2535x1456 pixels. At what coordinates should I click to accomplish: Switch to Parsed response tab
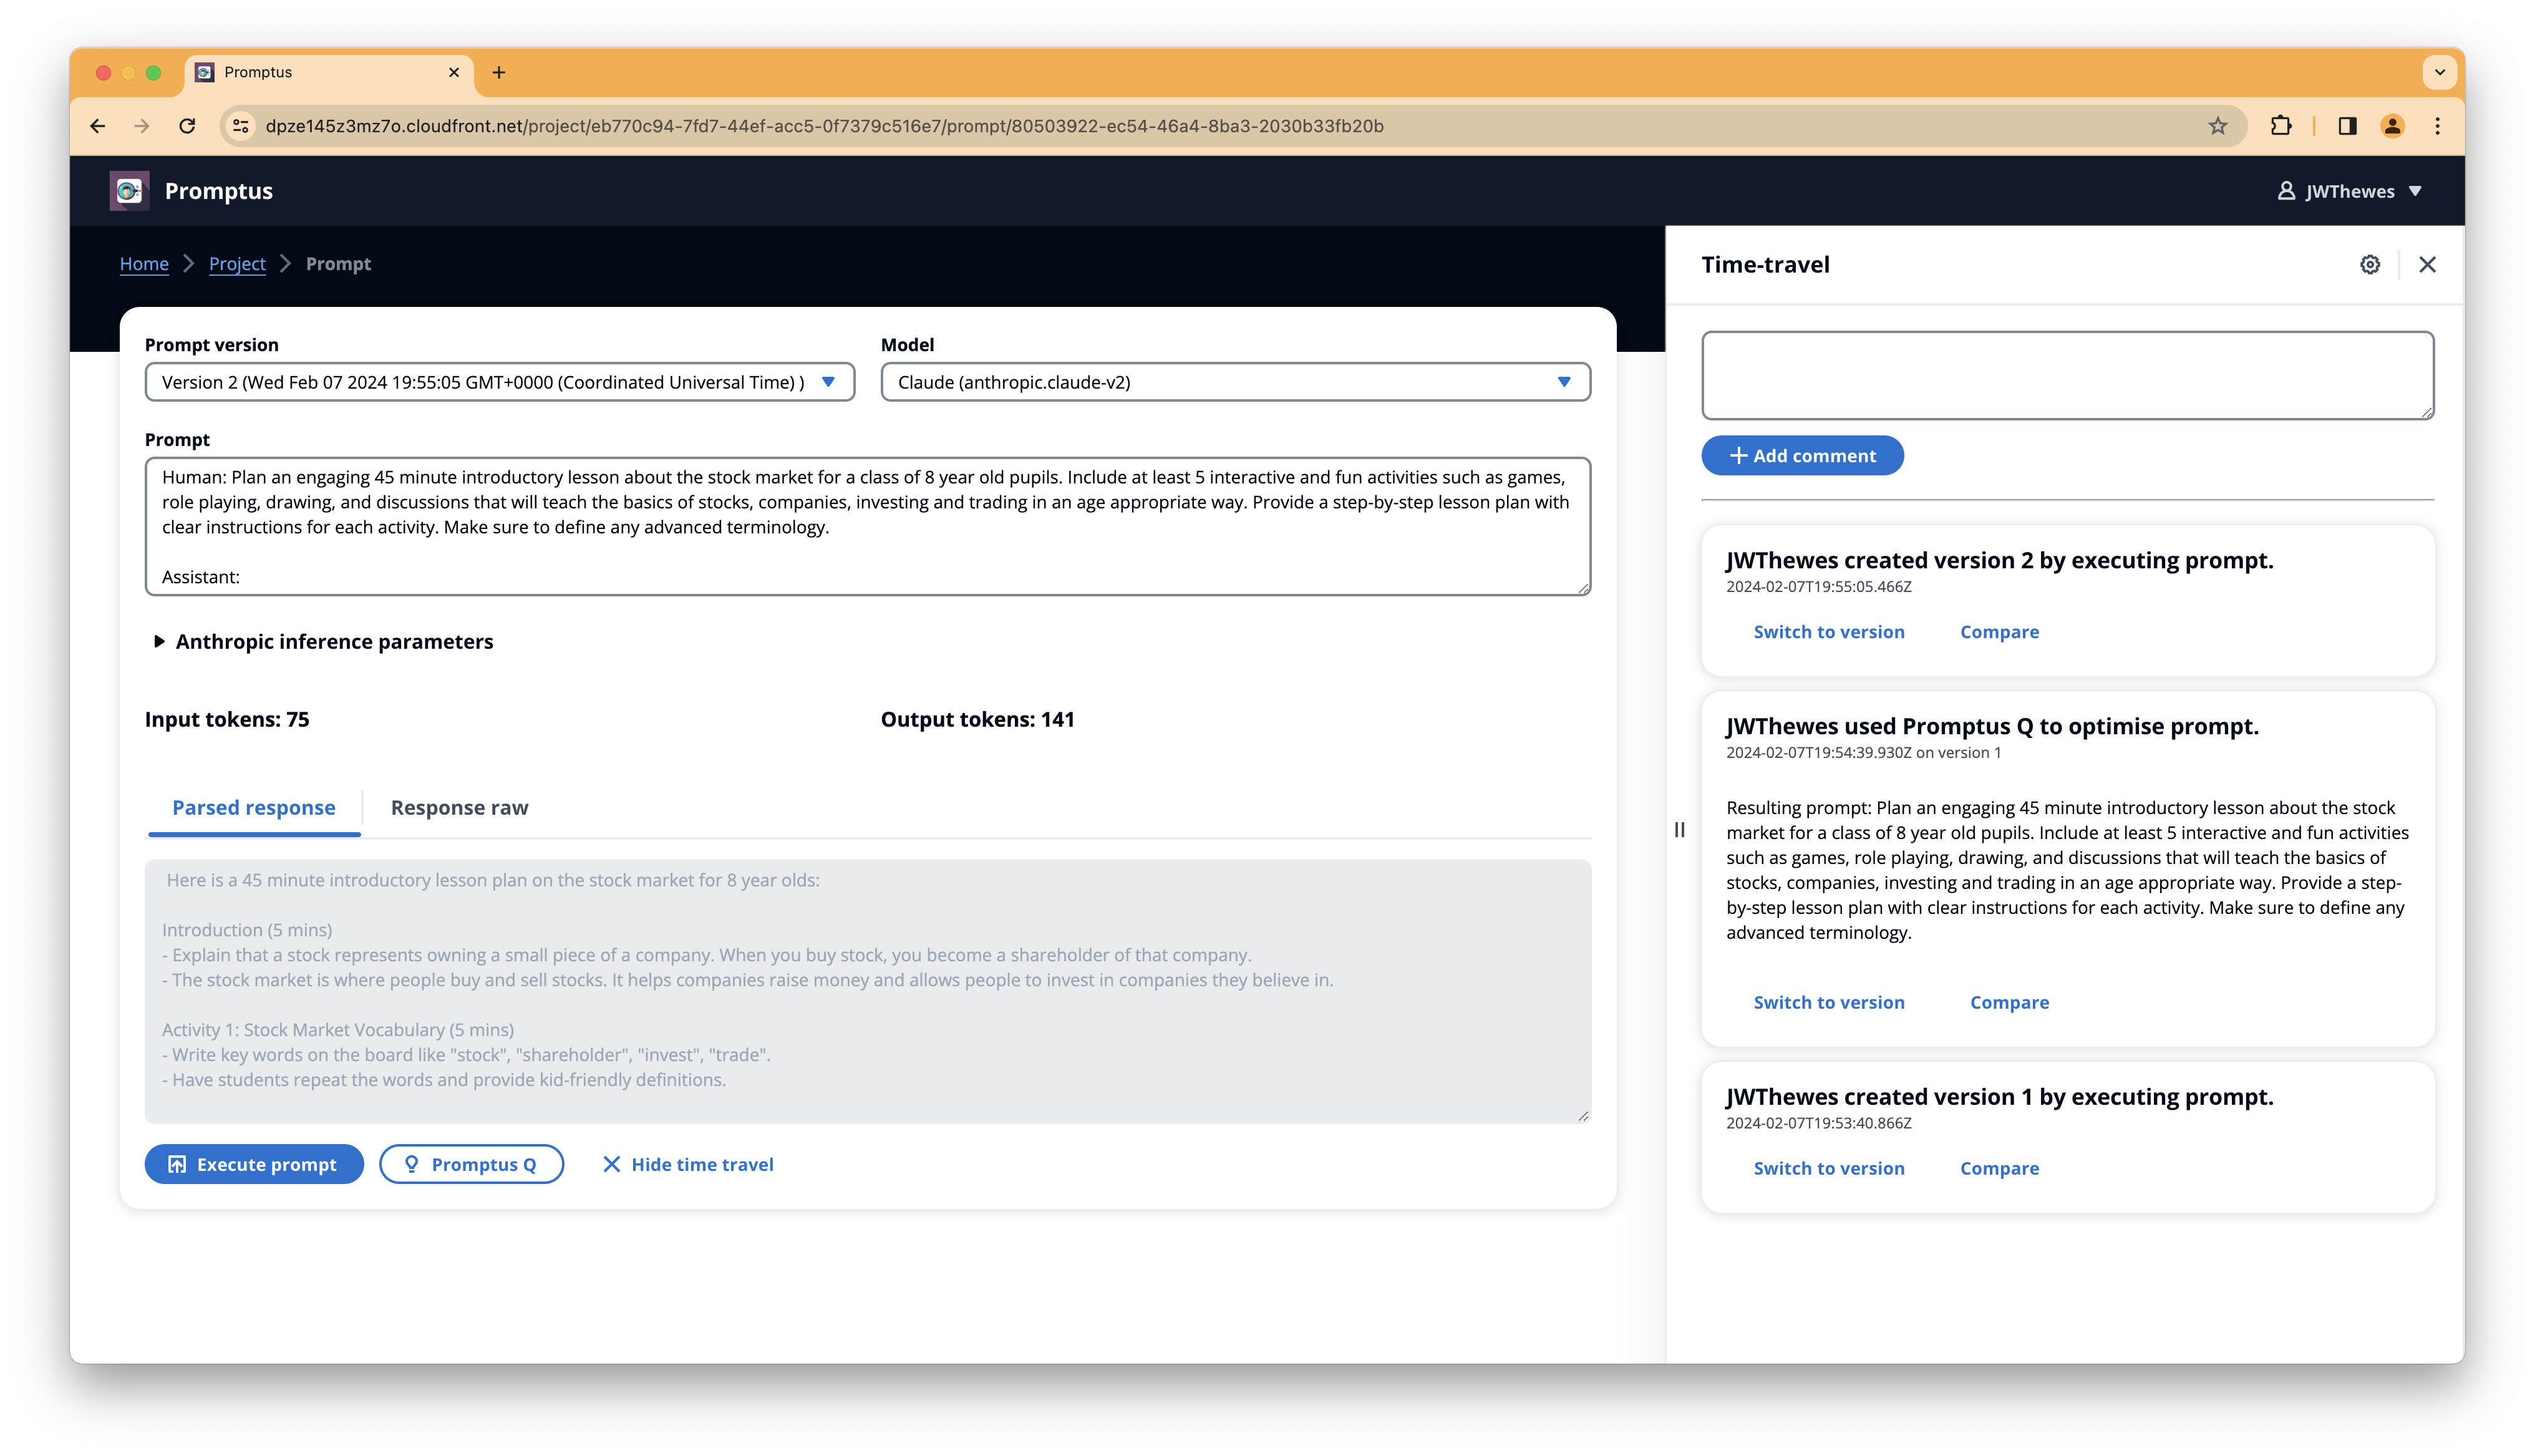(254, 807)
